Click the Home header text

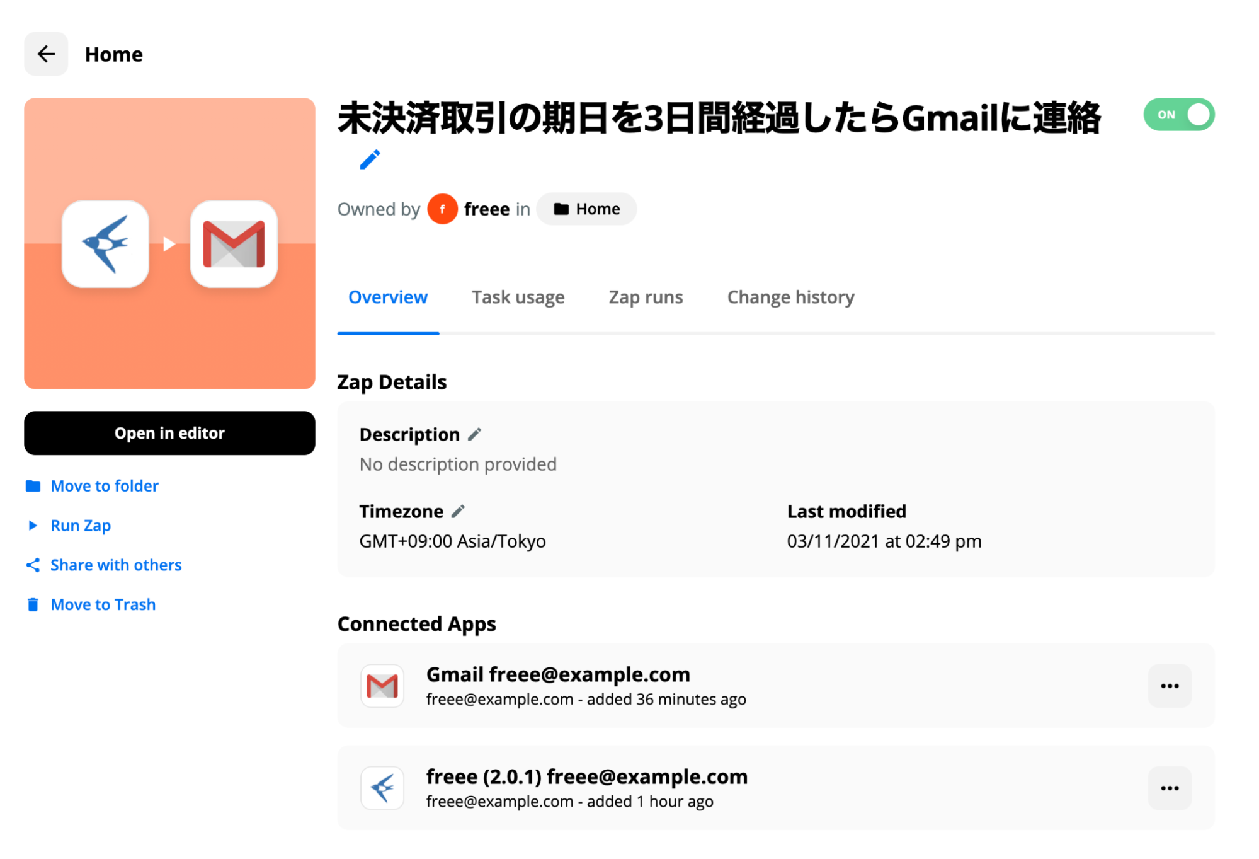[114, 55]
